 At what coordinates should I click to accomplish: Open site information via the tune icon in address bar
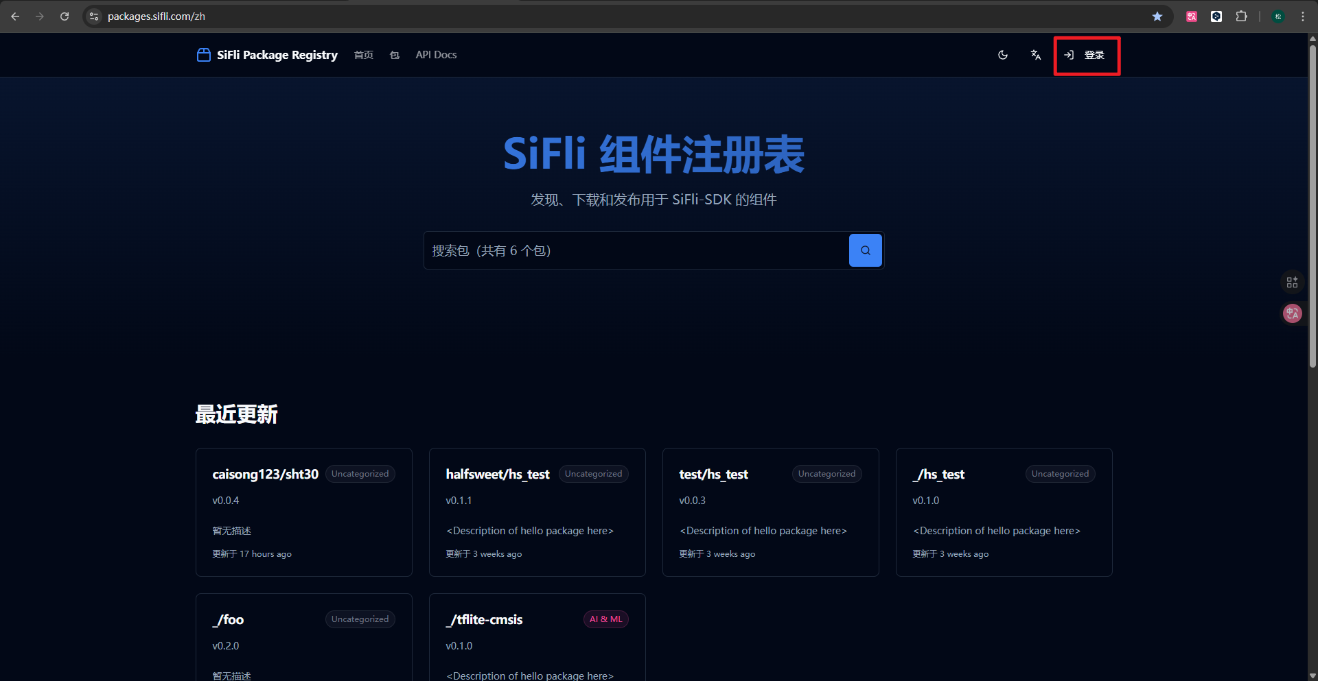93,16
